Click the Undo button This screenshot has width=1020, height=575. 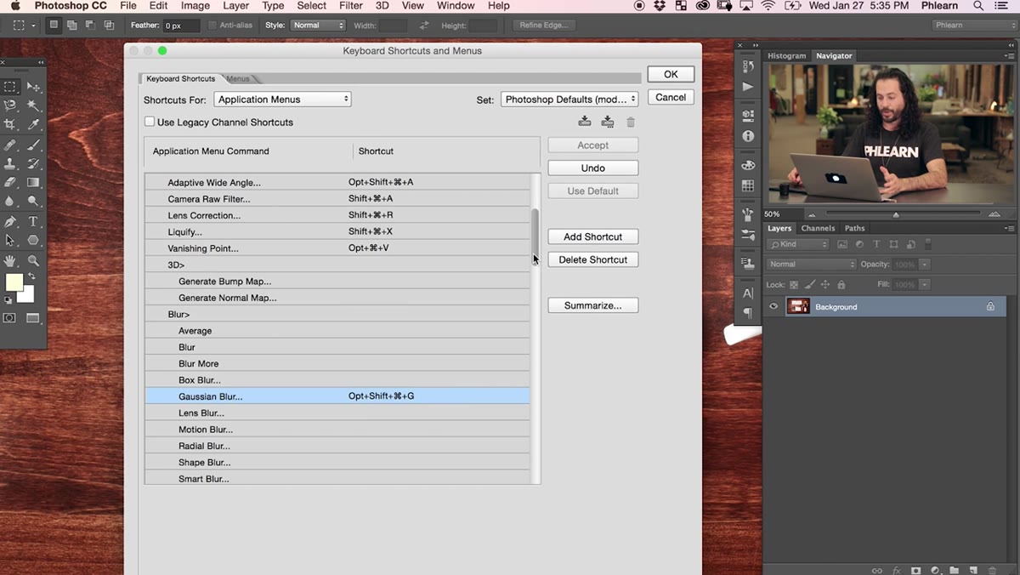pyautogui.click(x=593, y=168)
